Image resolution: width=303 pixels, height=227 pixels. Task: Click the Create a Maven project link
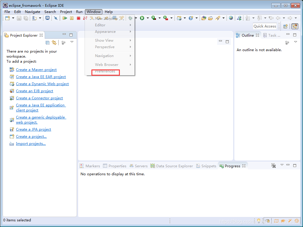pyautogui.click(x=36, y=70)
